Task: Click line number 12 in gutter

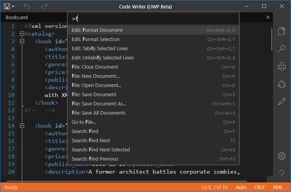Action: [x=11, y=110]
